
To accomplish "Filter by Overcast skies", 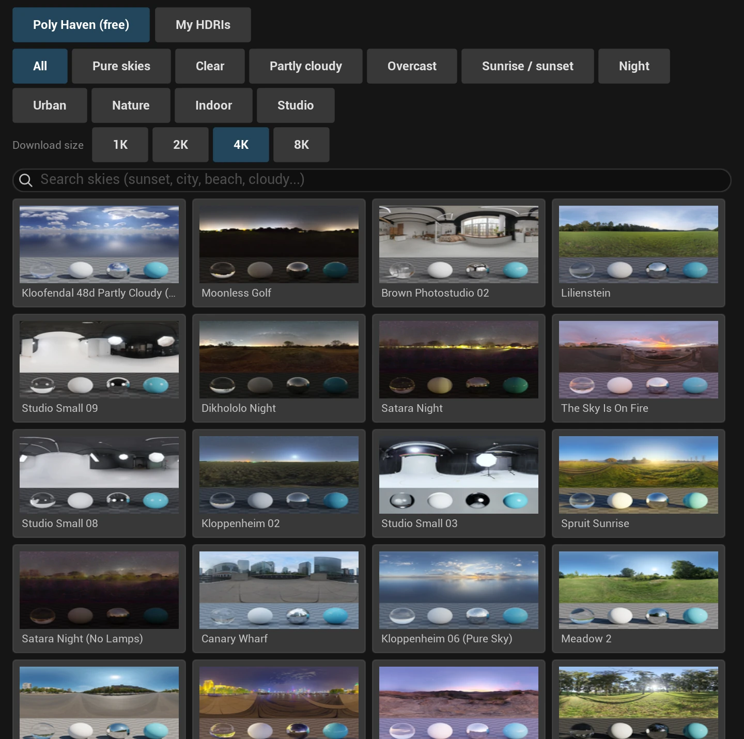I will coord(412,66).
